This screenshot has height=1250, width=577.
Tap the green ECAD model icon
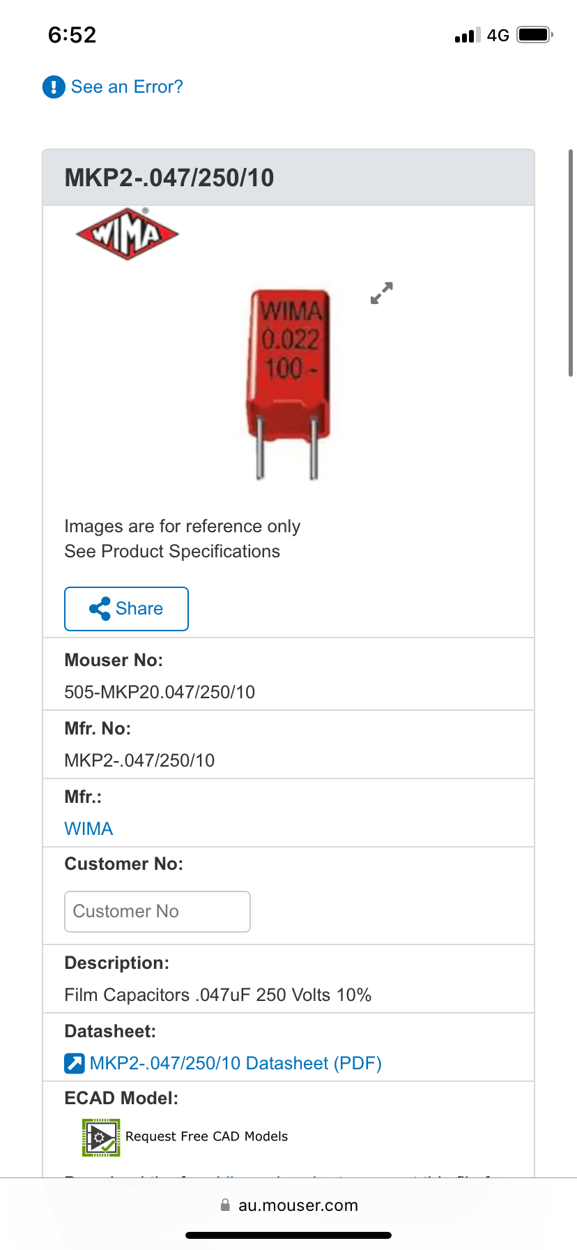101,1137
